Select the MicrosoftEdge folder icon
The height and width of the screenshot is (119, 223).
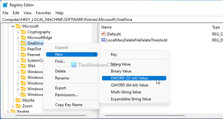[23, 38]
